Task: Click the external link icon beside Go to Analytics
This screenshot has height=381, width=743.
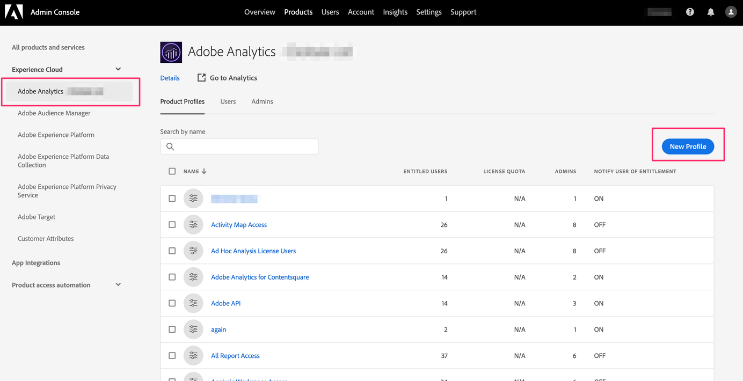Action: tap(201, 78)
